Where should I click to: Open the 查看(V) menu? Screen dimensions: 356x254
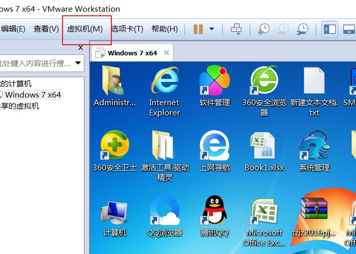(46, 29)
